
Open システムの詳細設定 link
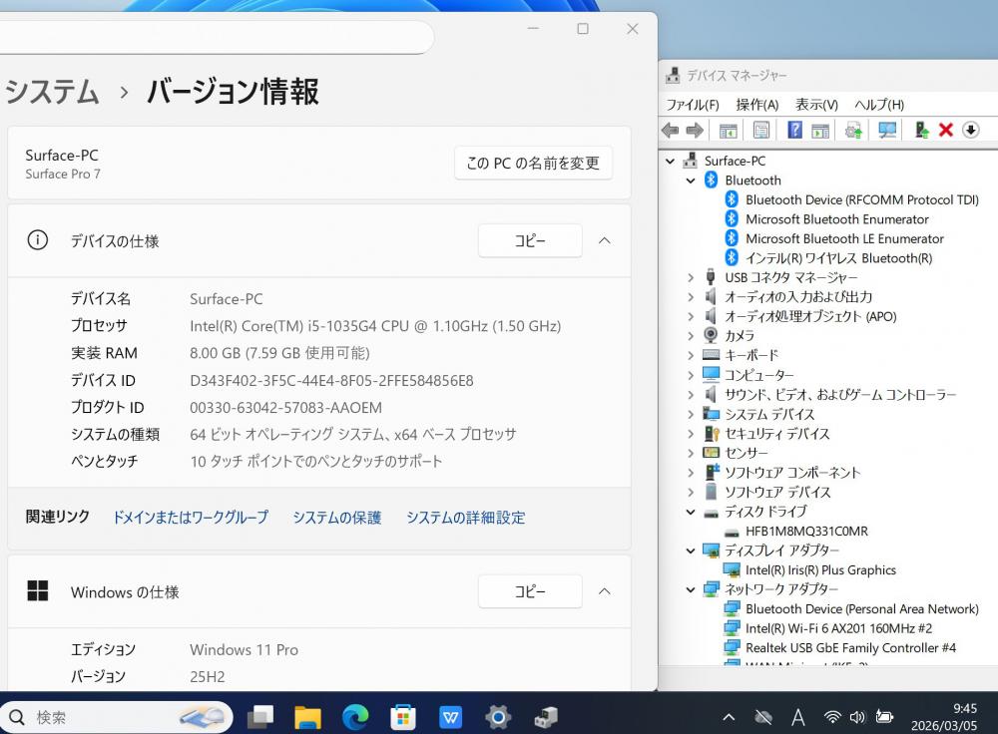point(465,517)
